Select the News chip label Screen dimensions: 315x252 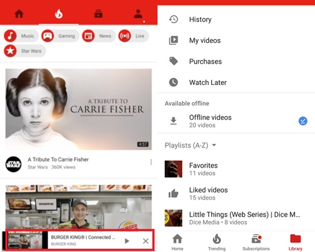(105, 36)
